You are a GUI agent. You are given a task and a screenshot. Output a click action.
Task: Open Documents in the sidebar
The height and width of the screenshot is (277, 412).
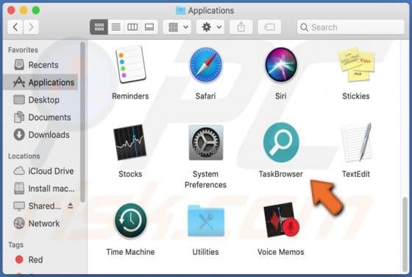tap(40, 117)
